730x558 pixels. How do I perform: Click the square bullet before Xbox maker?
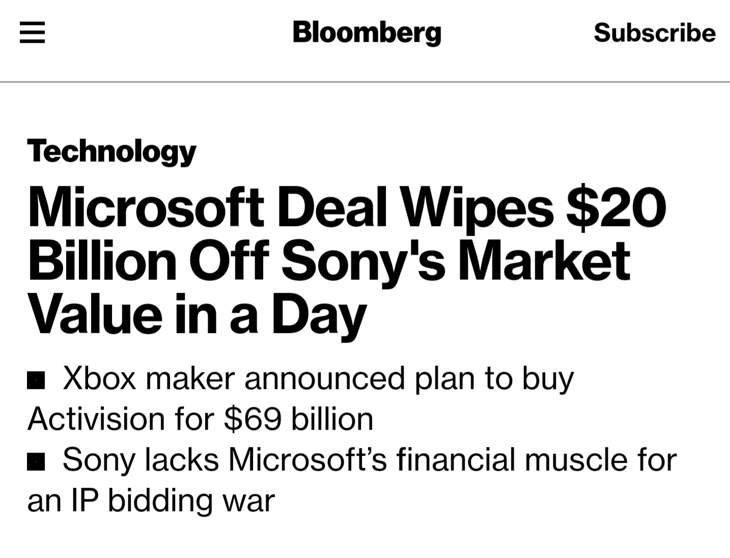coord(36,380)
